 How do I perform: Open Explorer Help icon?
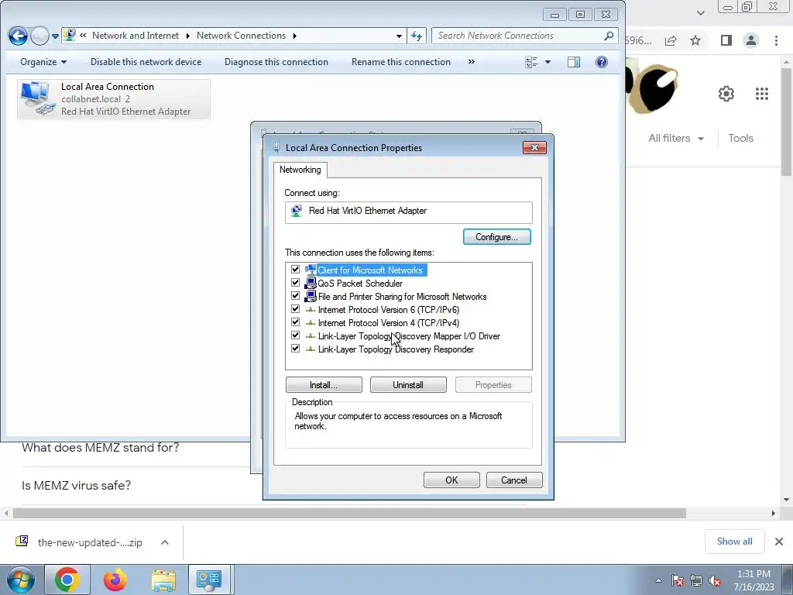click(601, 62)
